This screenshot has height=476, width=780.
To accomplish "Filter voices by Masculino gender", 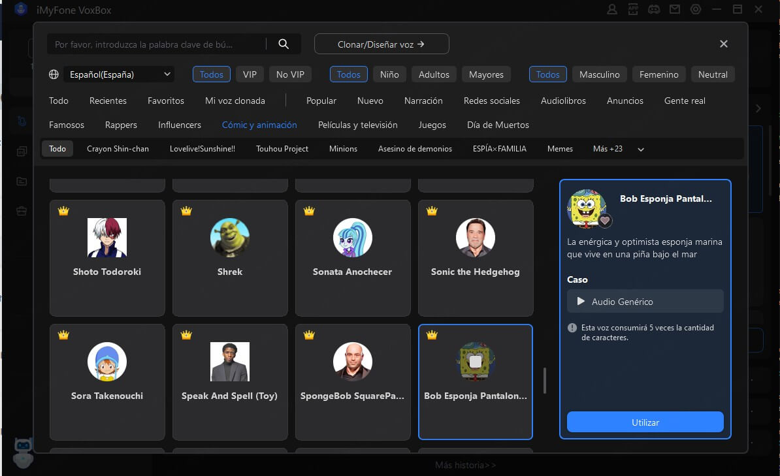I will point(600,74).
